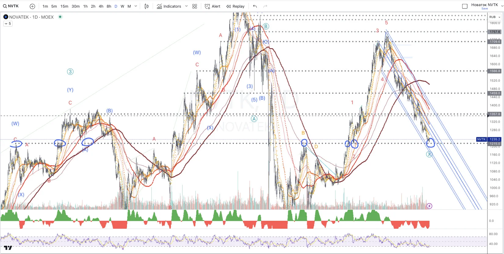
Task: Select the monthly M timeframe
Action: [x=129, y=6]
